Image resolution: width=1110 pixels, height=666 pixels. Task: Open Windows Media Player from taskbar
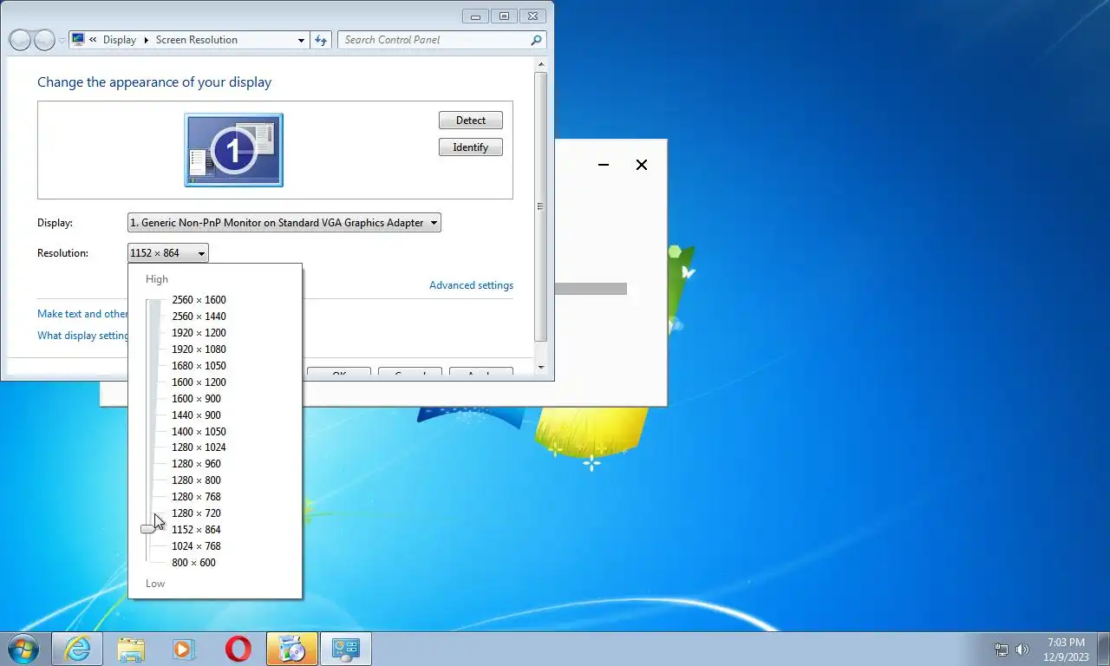coord(184,649)
